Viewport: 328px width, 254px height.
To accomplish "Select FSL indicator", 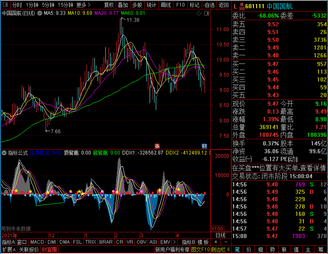I will click(77, 242).
